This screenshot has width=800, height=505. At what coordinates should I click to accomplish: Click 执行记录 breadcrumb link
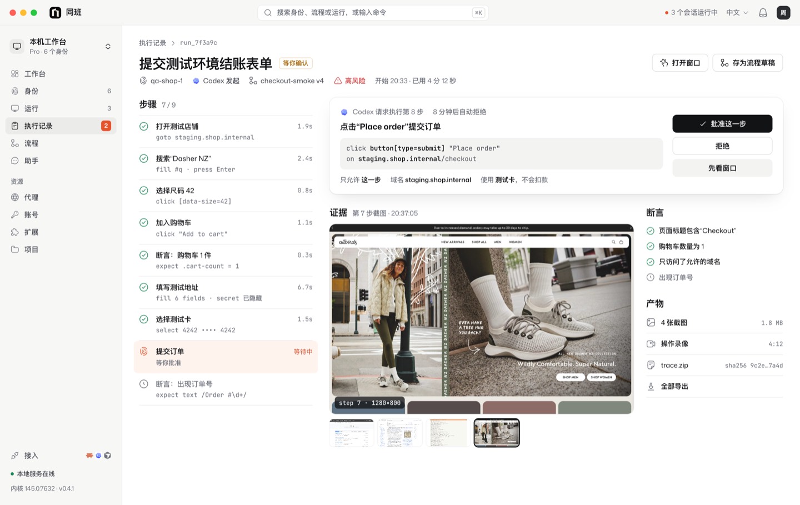pos(153,43)
